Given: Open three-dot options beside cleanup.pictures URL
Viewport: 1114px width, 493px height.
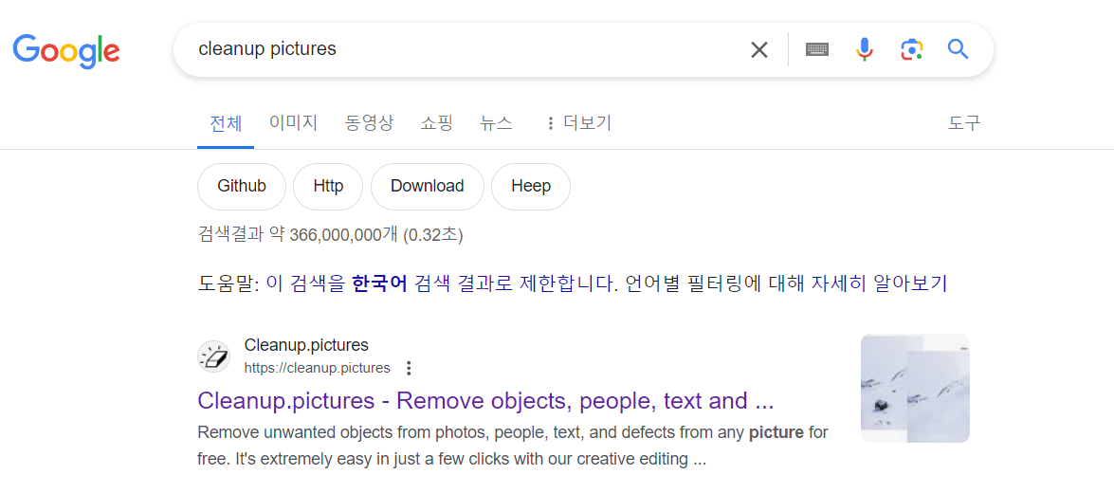Looking at the screenshot, I should (x=409, y=368).
